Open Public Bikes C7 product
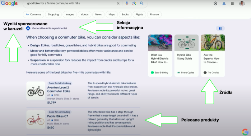The height and width of the screenshot is (136, 251). (x=57, y=116)
